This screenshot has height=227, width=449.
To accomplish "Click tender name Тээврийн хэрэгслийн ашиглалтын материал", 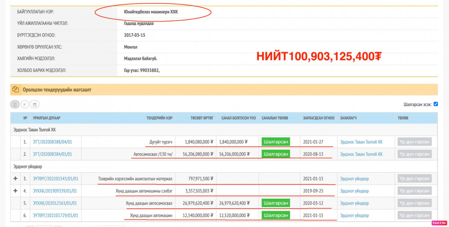I will [135, 179].
